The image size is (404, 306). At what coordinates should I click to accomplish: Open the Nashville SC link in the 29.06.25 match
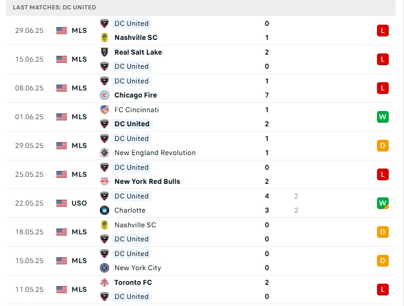136,38
